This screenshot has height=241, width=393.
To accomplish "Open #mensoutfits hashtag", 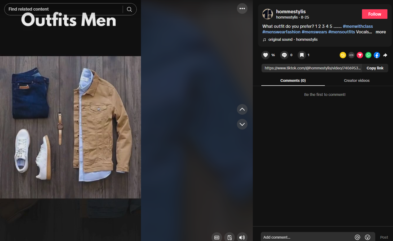I will [x=342, y=32].
